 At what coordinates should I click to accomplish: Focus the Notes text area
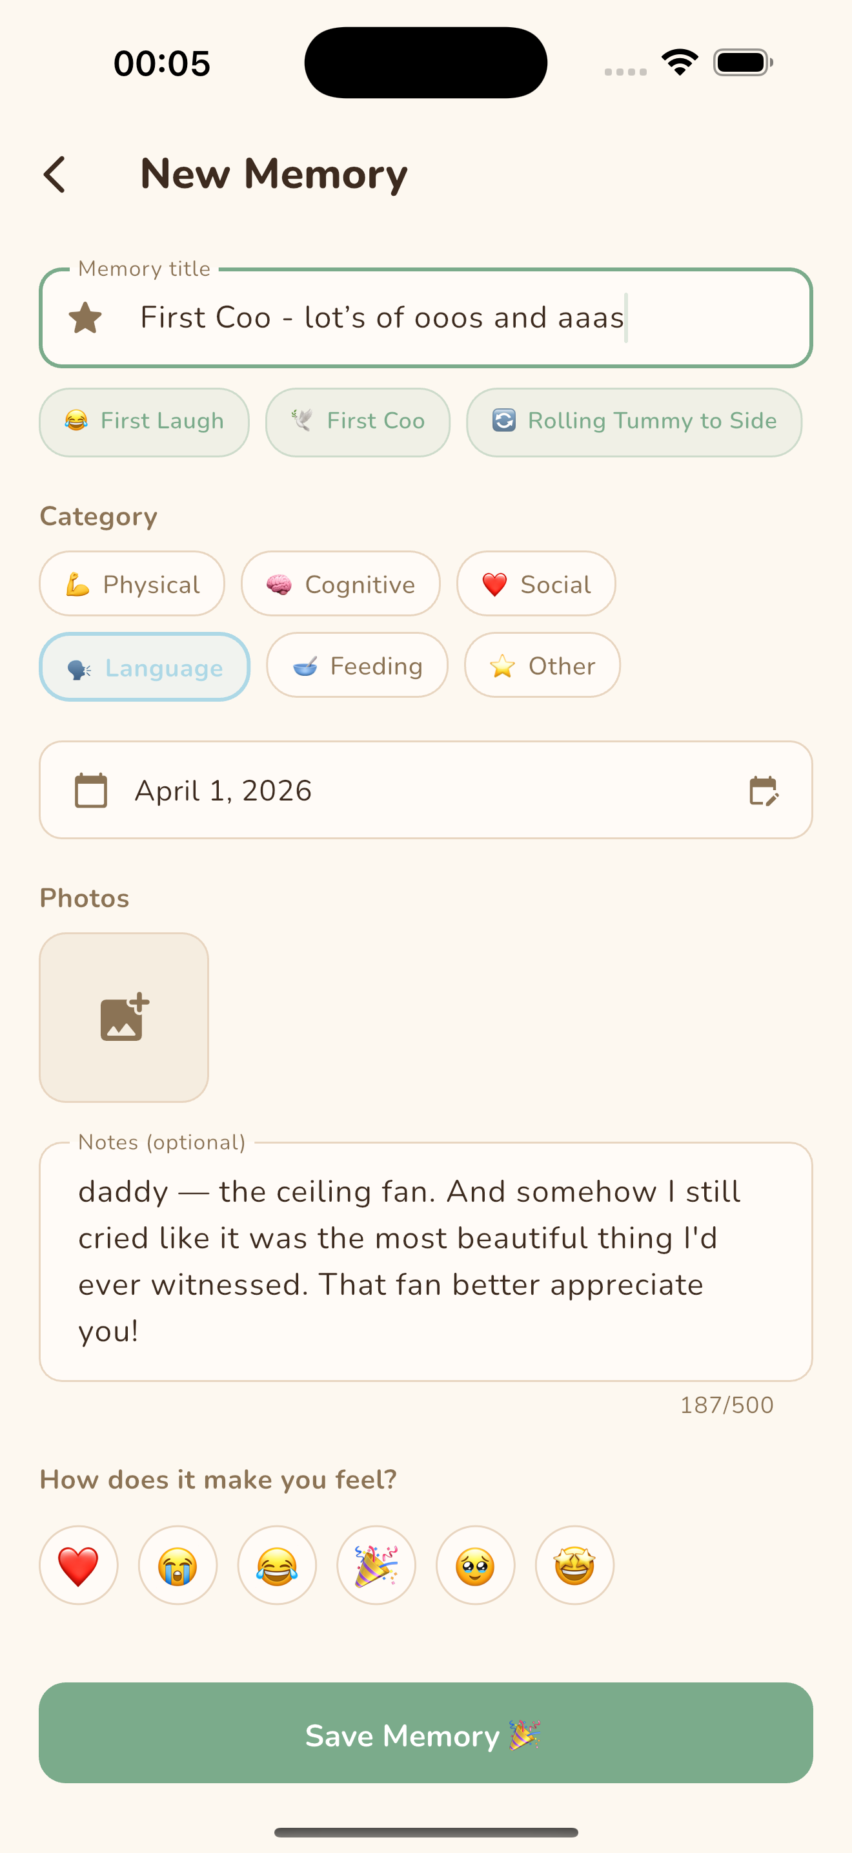tap(425, 1261)
